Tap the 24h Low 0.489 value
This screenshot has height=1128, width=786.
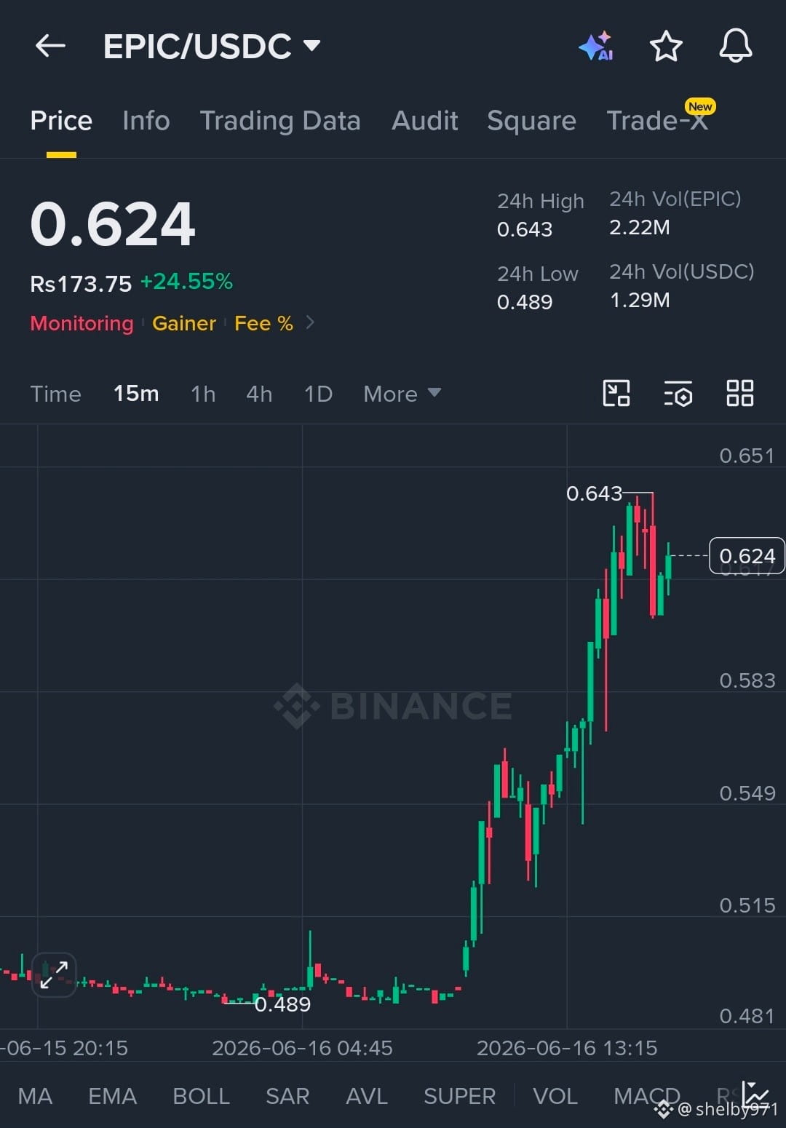pos(525,302)
